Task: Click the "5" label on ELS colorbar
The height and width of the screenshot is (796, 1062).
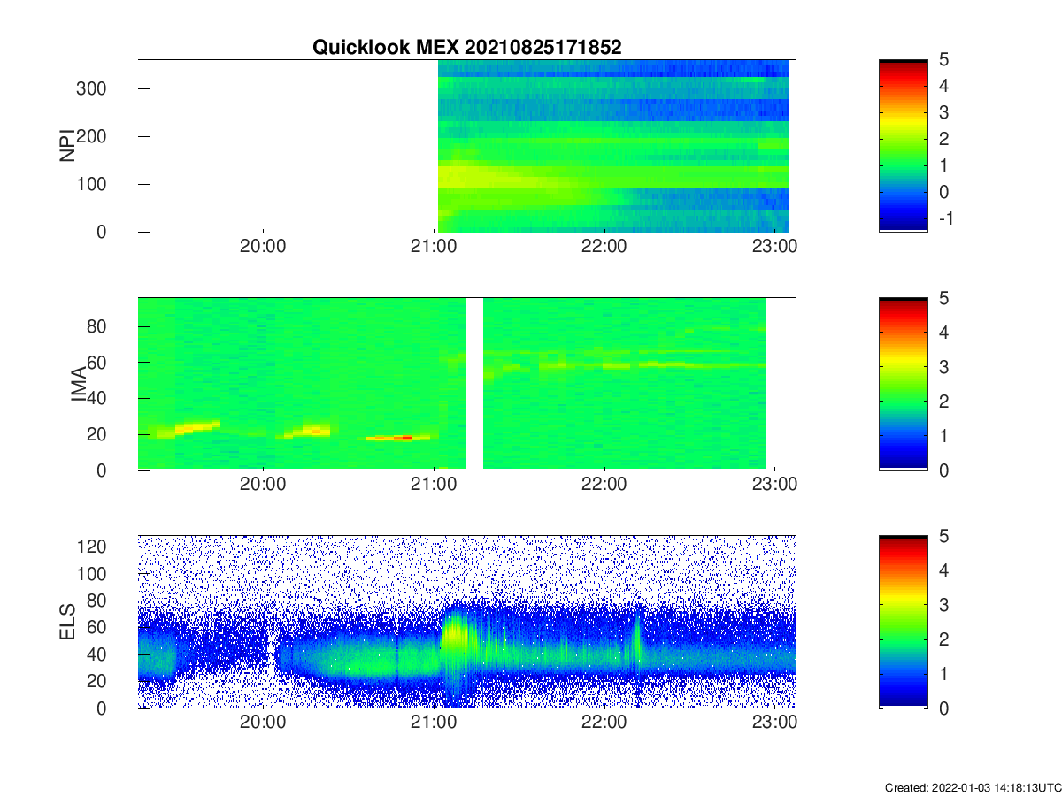Action: point(943,537)
